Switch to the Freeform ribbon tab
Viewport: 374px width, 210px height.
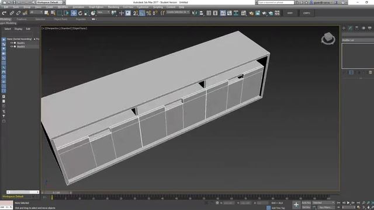tap(22, 19)
